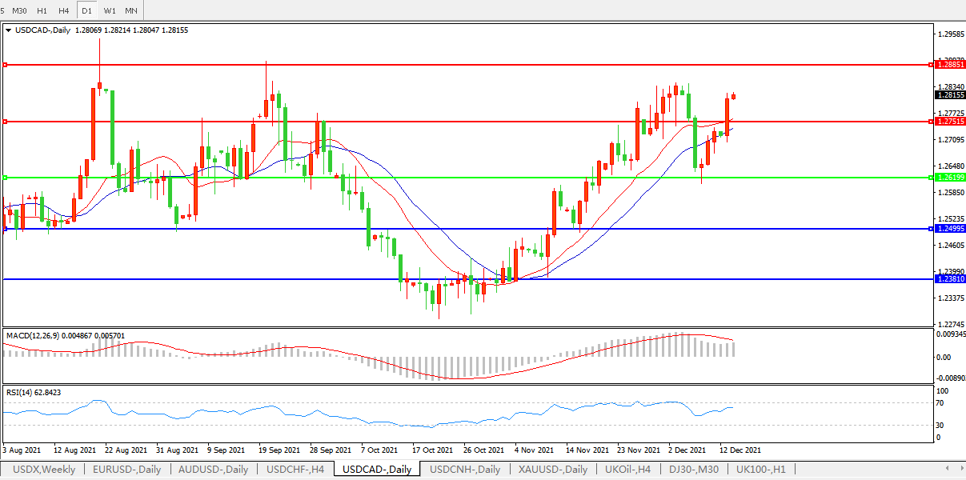Switch timeframe to M30
Image resolution: width=966 pixels, height=480 pixels.
tap(19, 10)
